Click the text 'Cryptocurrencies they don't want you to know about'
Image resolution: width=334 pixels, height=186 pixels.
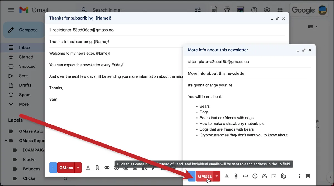[x=244, y=135]
